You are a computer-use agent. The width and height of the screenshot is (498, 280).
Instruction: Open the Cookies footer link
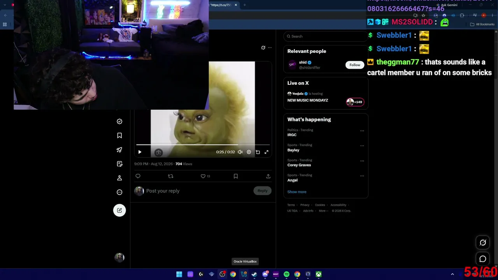(320, 205)
